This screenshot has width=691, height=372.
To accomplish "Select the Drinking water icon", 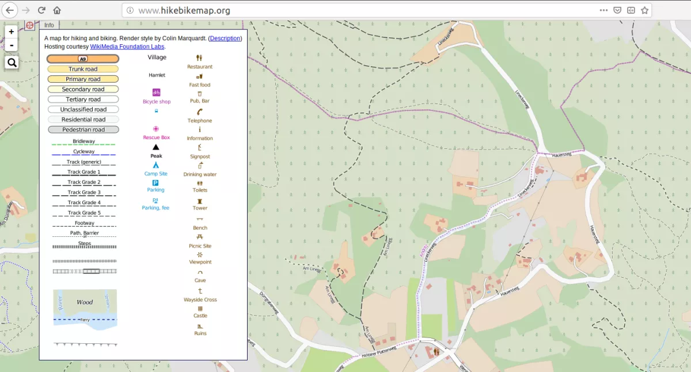I will point(199,166).
